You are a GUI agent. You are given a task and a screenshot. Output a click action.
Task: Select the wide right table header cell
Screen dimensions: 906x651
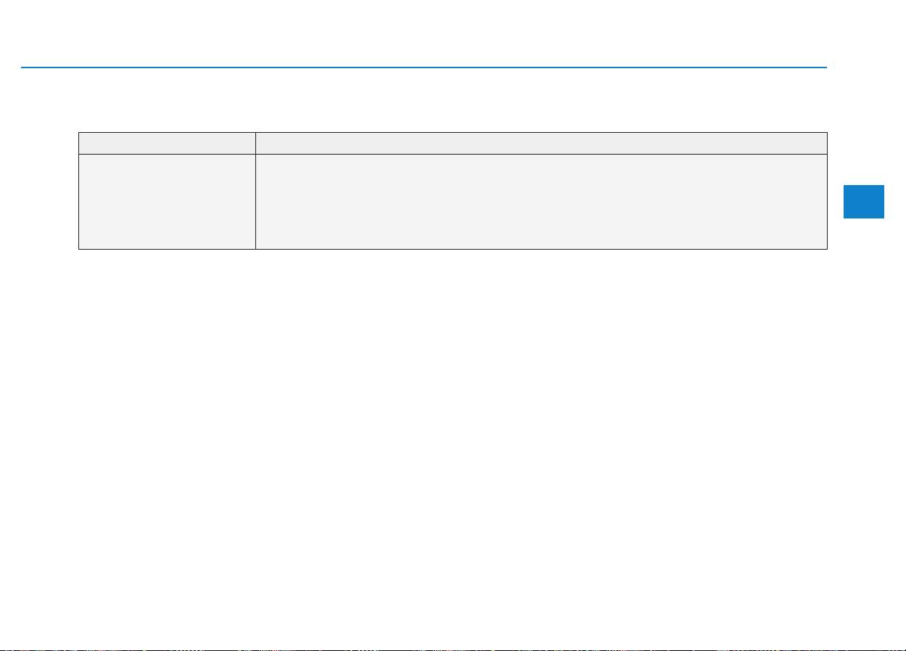coord(541,143)
